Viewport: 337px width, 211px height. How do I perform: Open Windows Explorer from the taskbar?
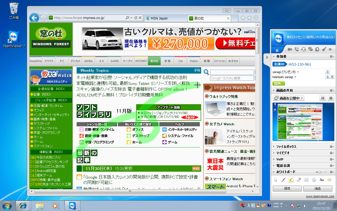pyautogui.click(x=40, y=206)
